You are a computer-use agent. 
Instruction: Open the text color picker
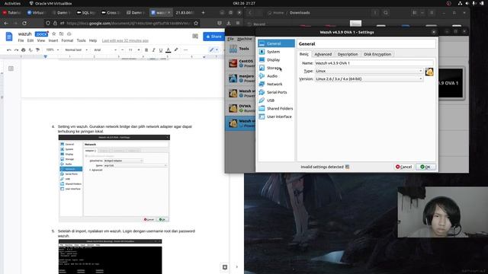click(168, 49)
